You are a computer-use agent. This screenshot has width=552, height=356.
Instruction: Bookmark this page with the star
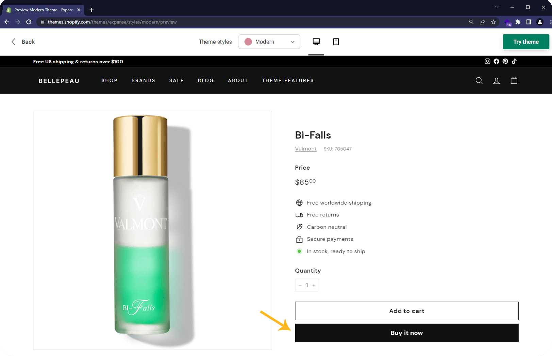click(x=493, y=22)
